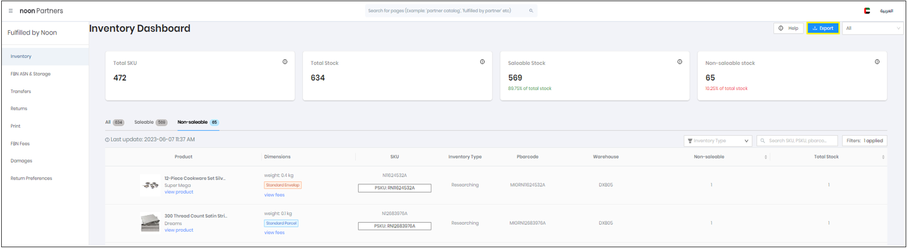The width and height of the screenshot is (908, 249).
Task: Click info icon on Non-saleable stock card
Action: click(x=877, y=62)
